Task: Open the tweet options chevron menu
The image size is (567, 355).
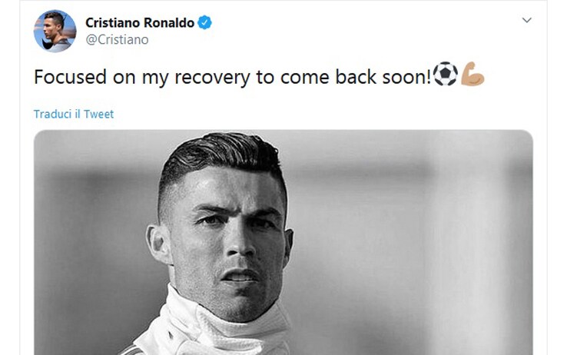Action: coord(526,20)
